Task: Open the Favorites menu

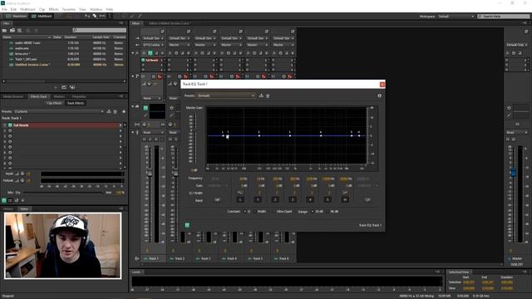Action: [x=68, y=9]
